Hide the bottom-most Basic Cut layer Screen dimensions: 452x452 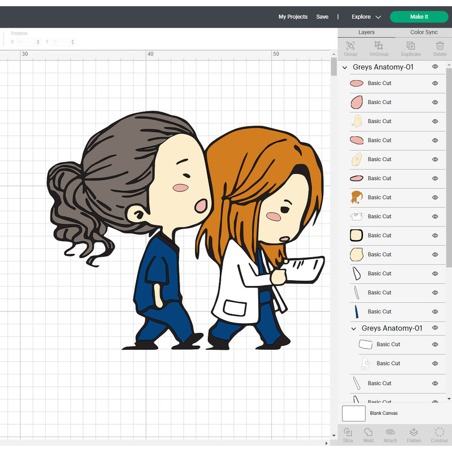(x=434, y=402)
